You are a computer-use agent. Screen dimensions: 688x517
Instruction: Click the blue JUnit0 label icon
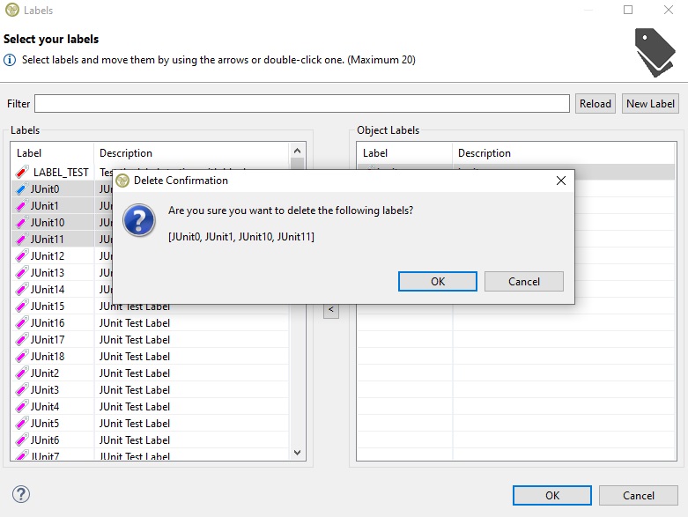(x=22, y=189)
